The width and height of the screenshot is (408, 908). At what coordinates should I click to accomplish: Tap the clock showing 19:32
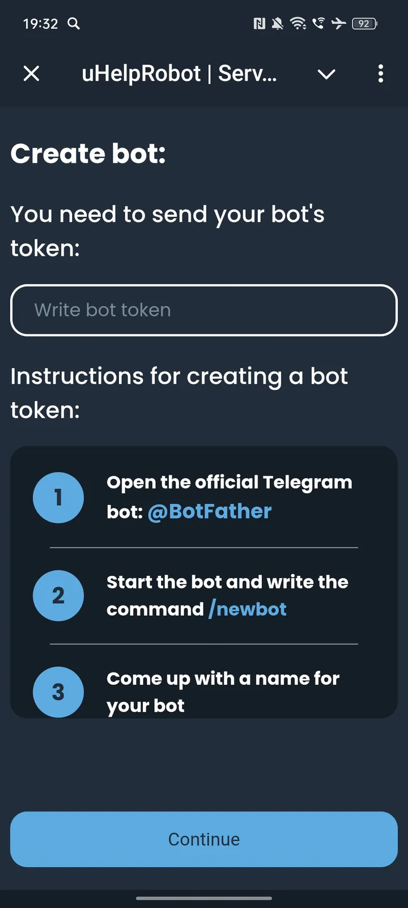tap(41, 24)
